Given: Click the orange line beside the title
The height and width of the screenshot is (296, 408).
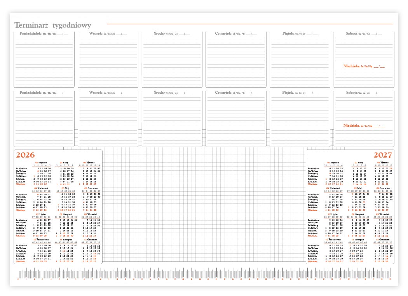Looking at the screenshot, I should [x=249, y=24].
